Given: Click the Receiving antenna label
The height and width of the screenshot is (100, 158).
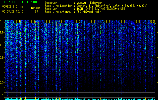Looking at the screenshot, I should click(x=58, y=12).
